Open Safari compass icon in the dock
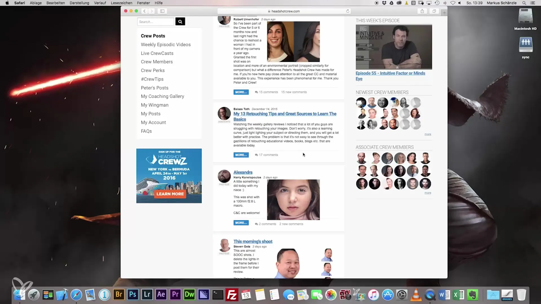Viewport: 541px width, 304px height. (76, 295)
